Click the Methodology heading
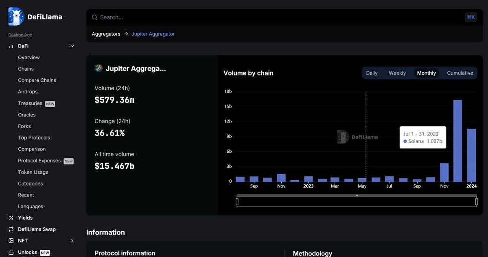Screen dimensions: 488x257 point(313,254)
